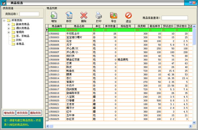Click the 精品硬壳 specification cell

pyautogui.click(x=126, y=60)
